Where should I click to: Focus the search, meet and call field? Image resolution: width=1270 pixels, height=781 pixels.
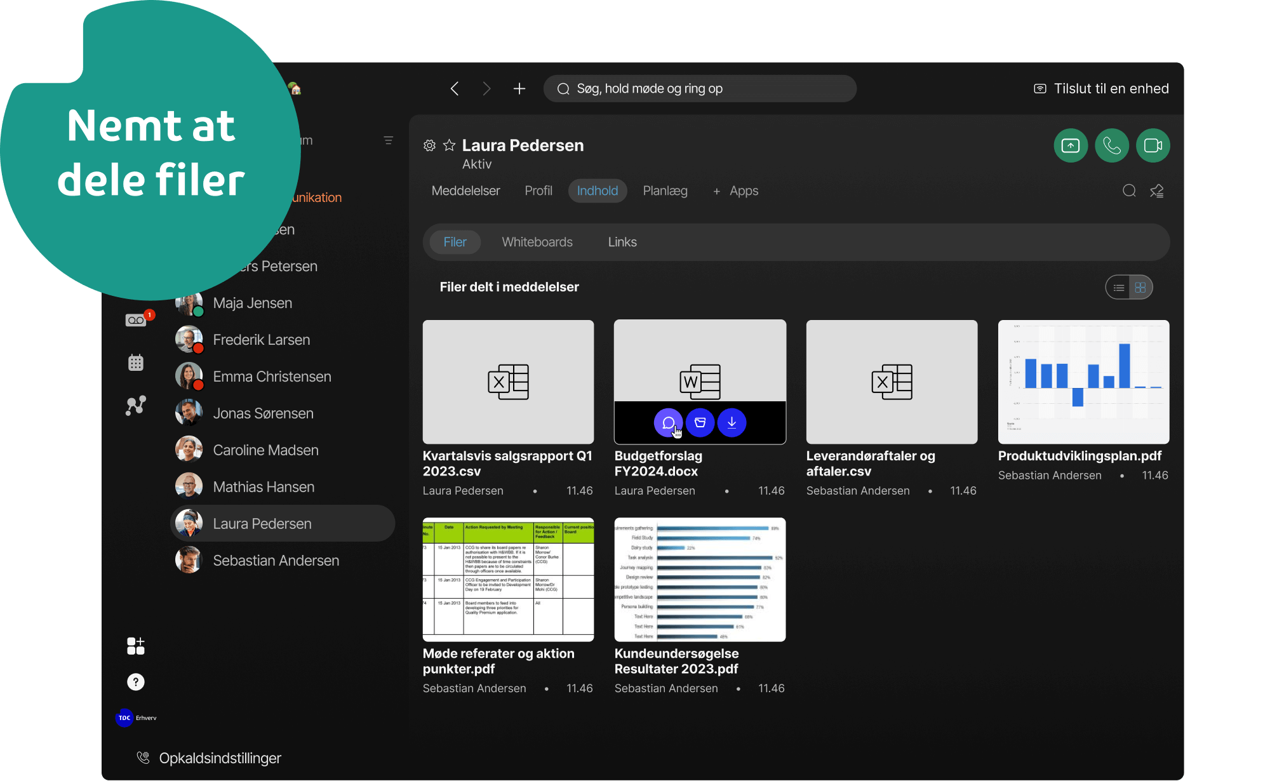click(x=700, y=89)
